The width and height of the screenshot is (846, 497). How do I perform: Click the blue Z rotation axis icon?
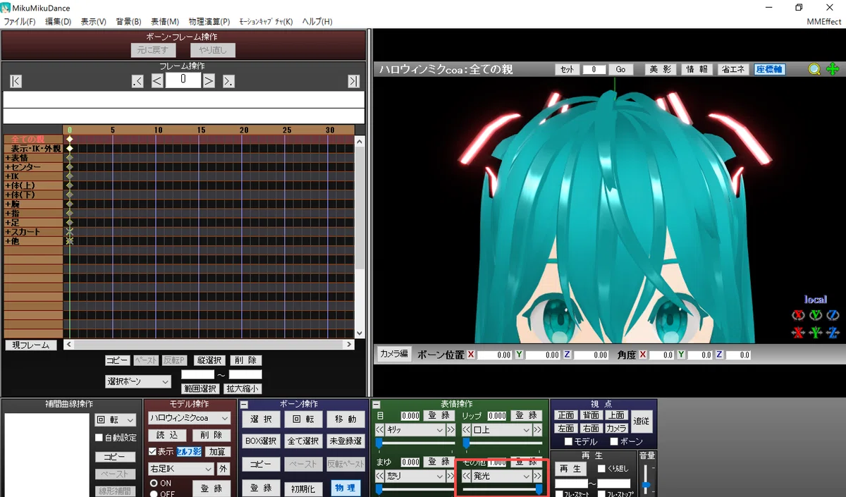pyautogui.click(x=833, y=315)
